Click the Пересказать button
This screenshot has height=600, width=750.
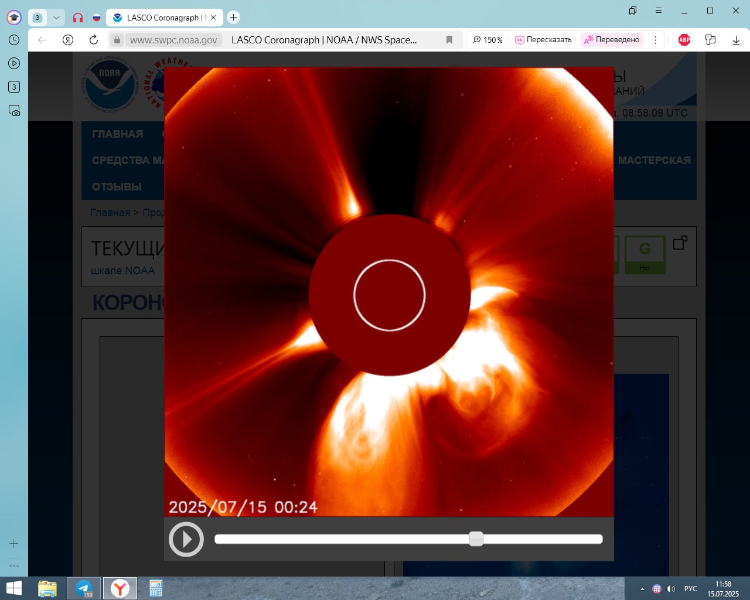pyautogui.click(x=543, y=40)
